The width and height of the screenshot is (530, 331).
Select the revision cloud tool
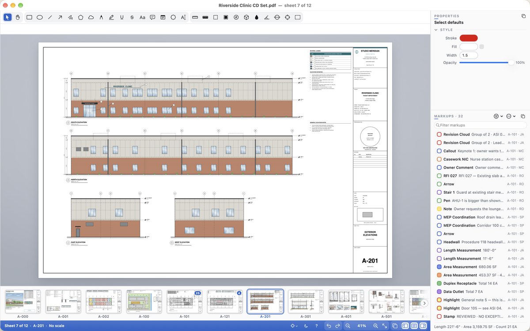[91, 17]
